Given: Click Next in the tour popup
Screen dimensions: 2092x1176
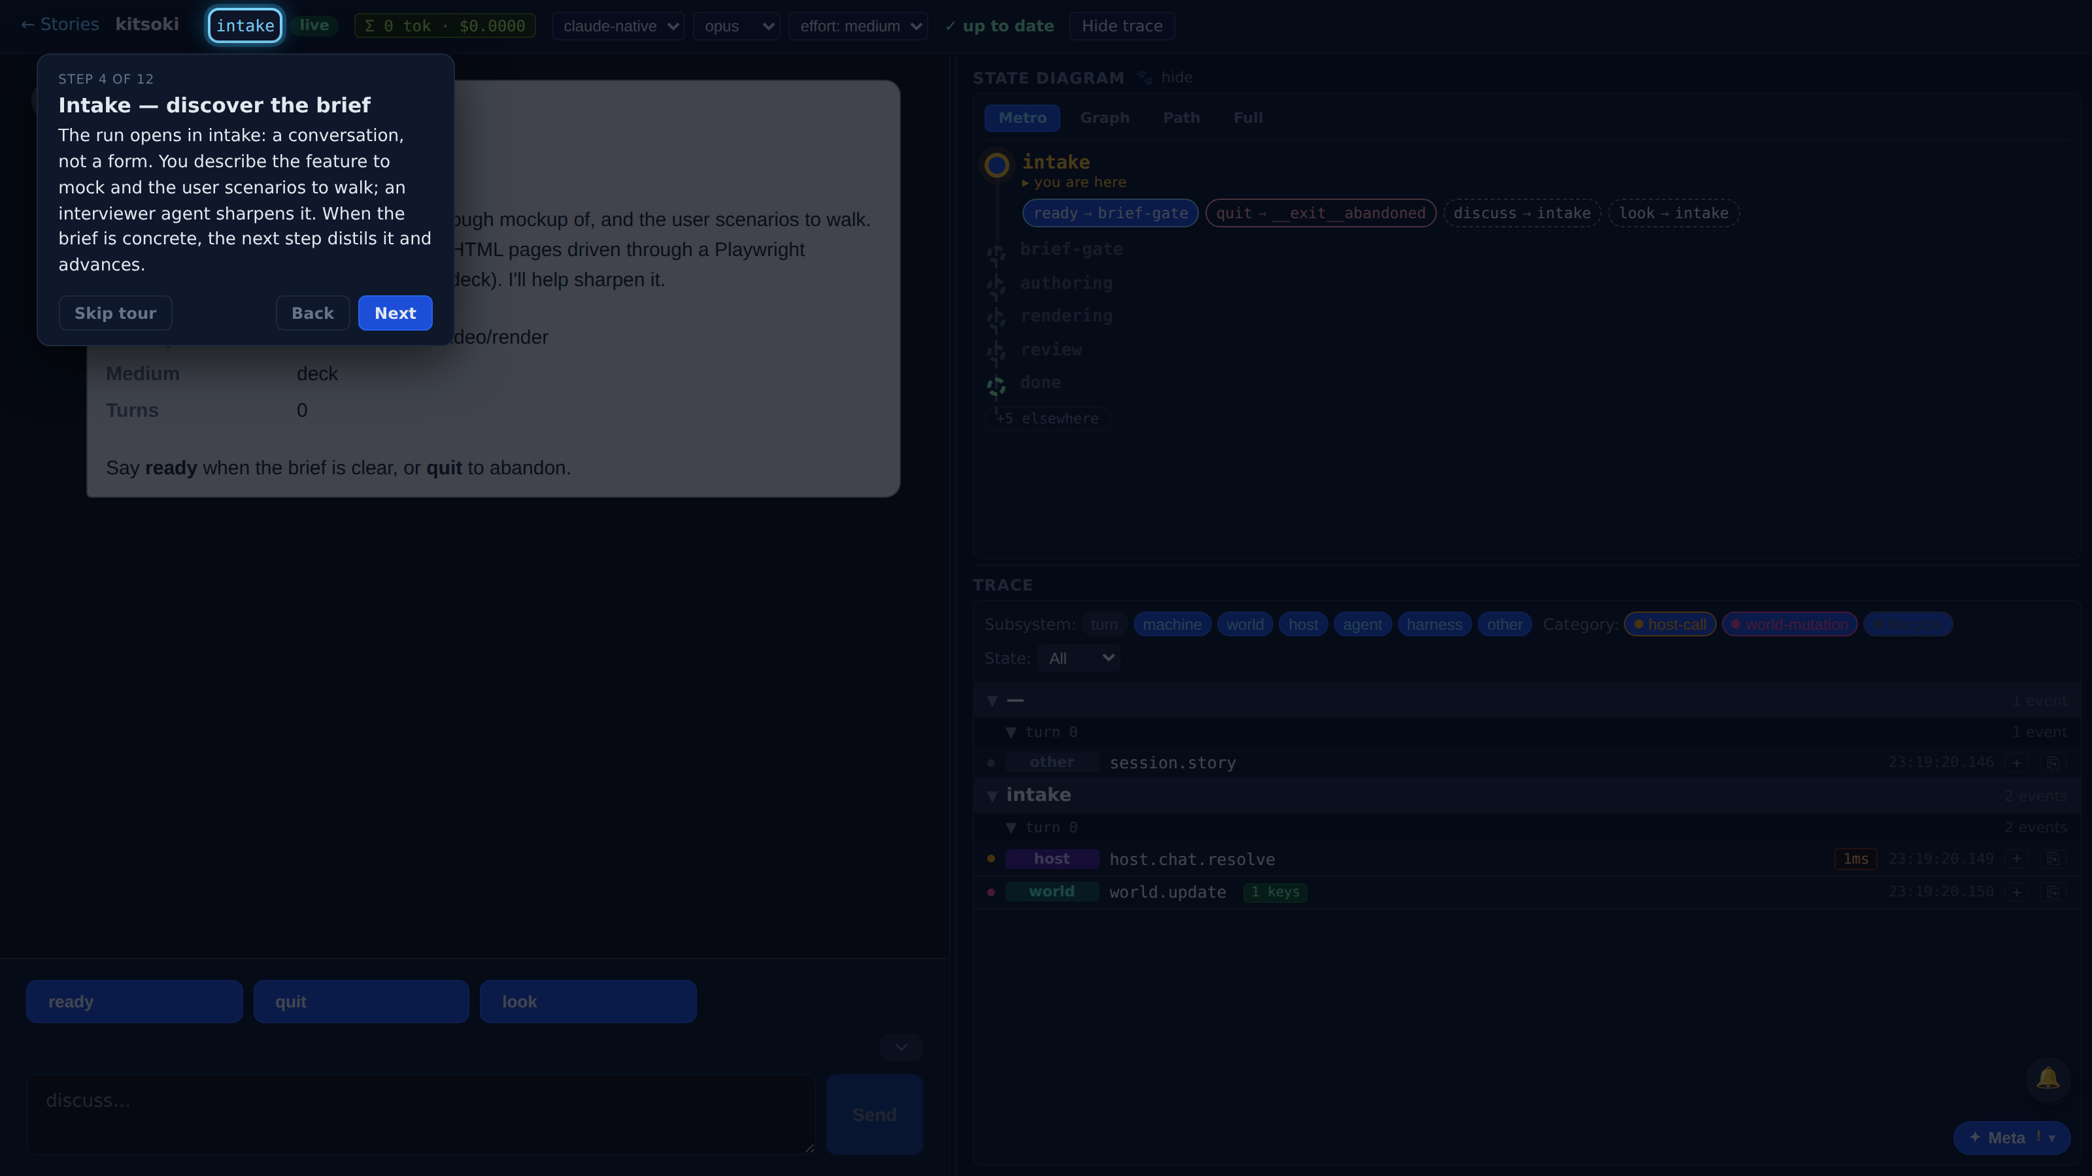Looking at the screenshot, I should click(395, 314).
